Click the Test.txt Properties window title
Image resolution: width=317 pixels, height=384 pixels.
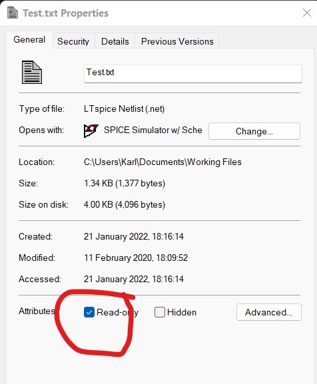coord(66,13)
